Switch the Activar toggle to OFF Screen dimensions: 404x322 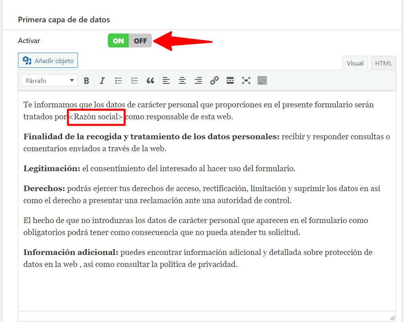[x=140, y=41]
